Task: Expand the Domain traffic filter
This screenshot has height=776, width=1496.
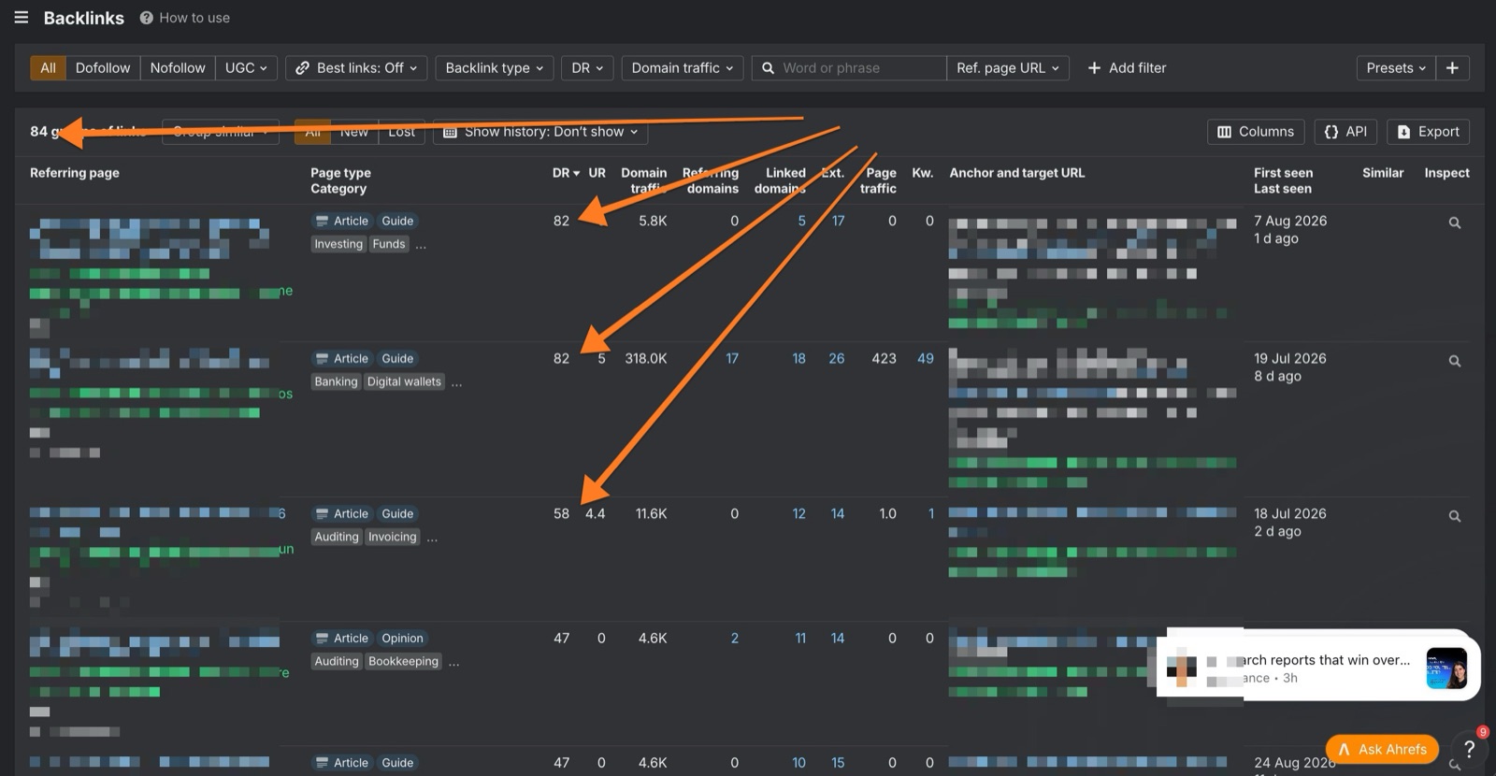Action: point(682,68)
